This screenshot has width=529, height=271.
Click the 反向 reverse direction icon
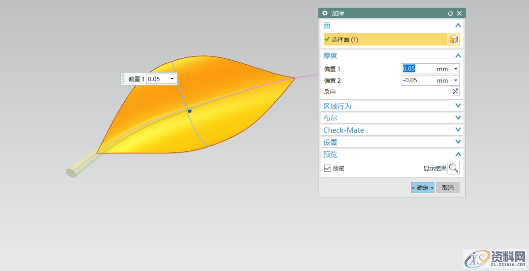455,91
